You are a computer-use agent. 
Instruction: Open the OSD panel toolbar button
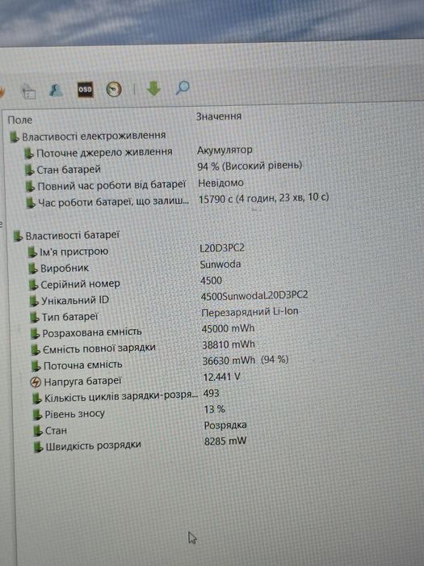[86, 89]
